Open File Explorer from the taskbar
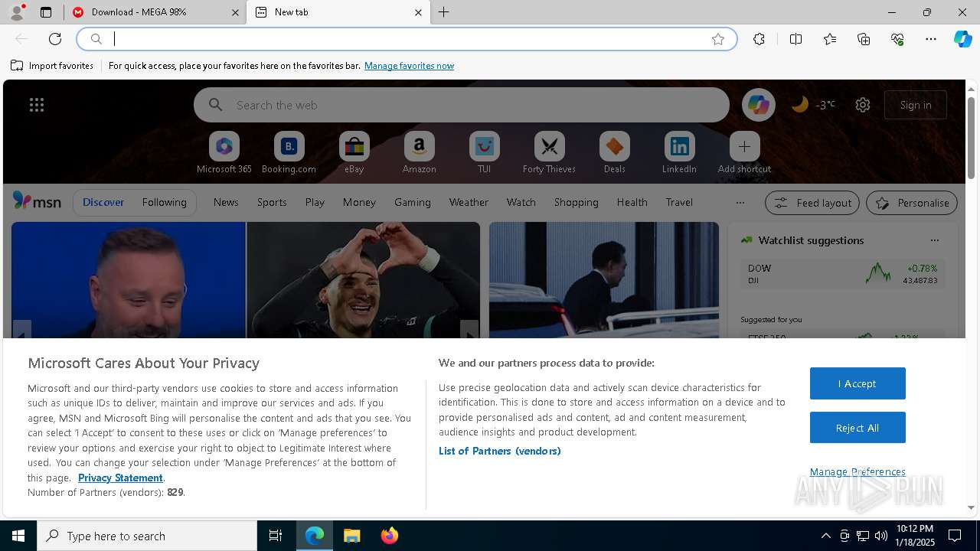980x551 pixels. 351,536
